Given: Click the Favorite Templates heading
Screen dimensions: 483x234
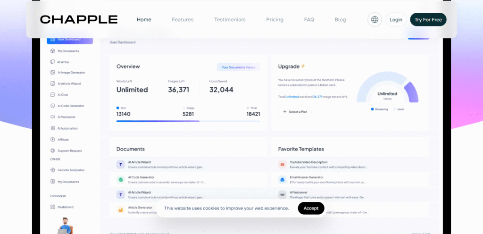Looking at the screenshot, I should pyautogui.click(x=301, y=149).
